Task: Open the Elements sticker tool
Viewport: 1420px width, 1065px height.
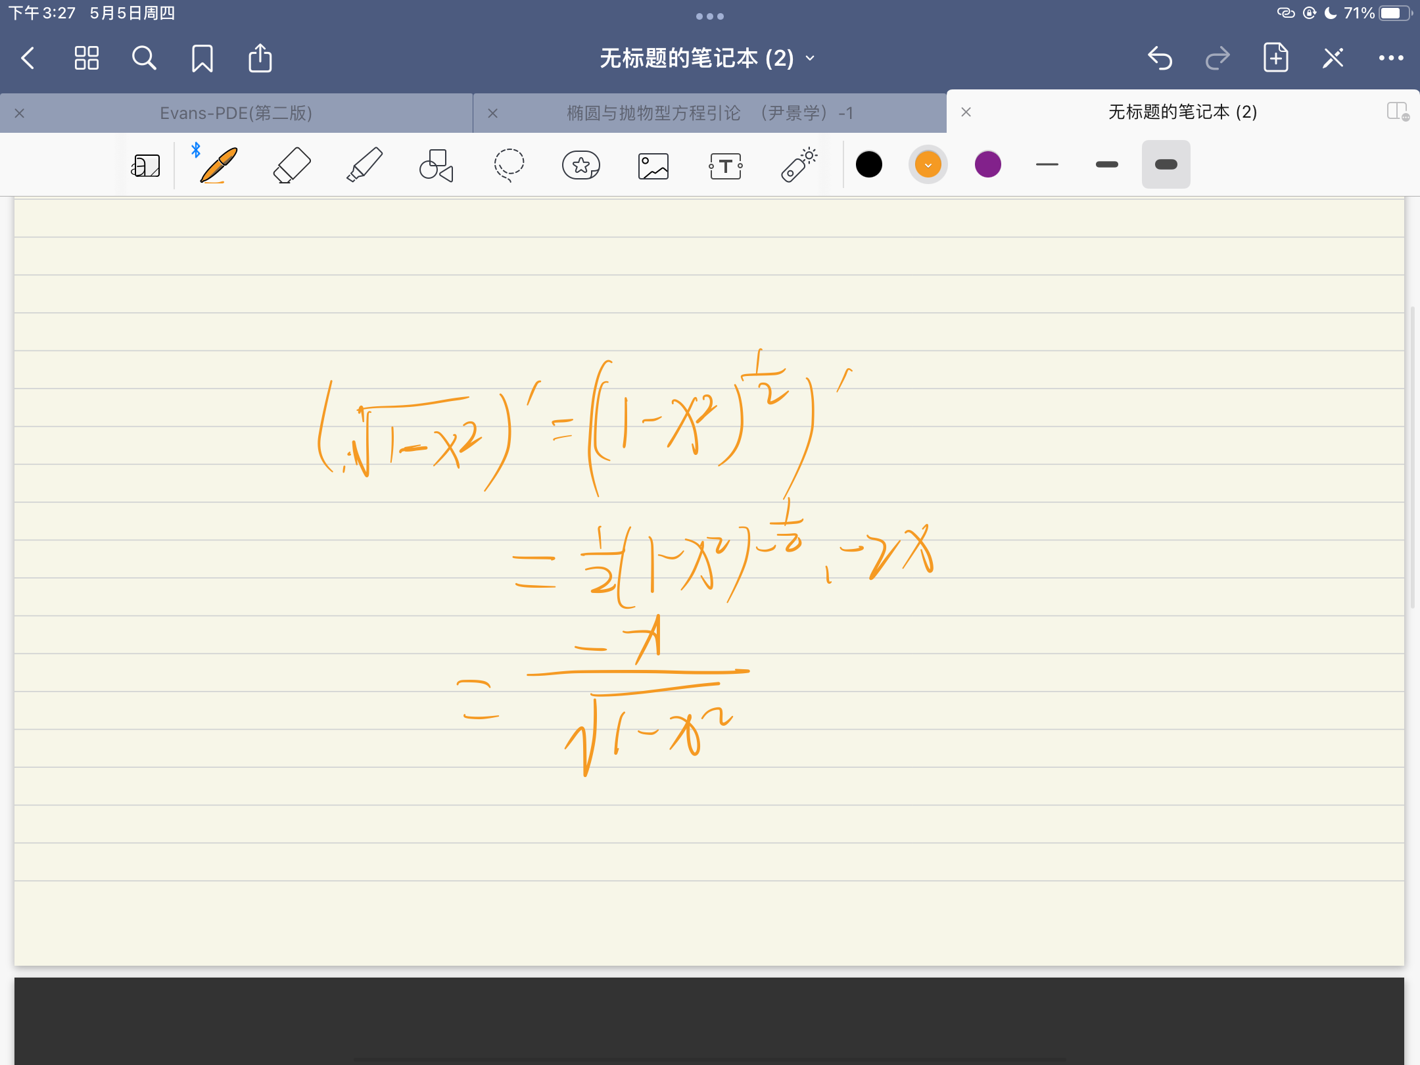Action: tap(581, 165)
